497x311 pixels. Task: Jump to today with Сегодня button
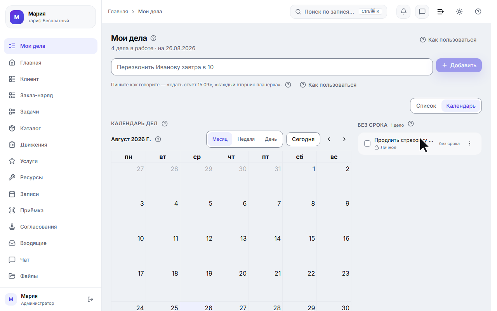pos(303,139)
